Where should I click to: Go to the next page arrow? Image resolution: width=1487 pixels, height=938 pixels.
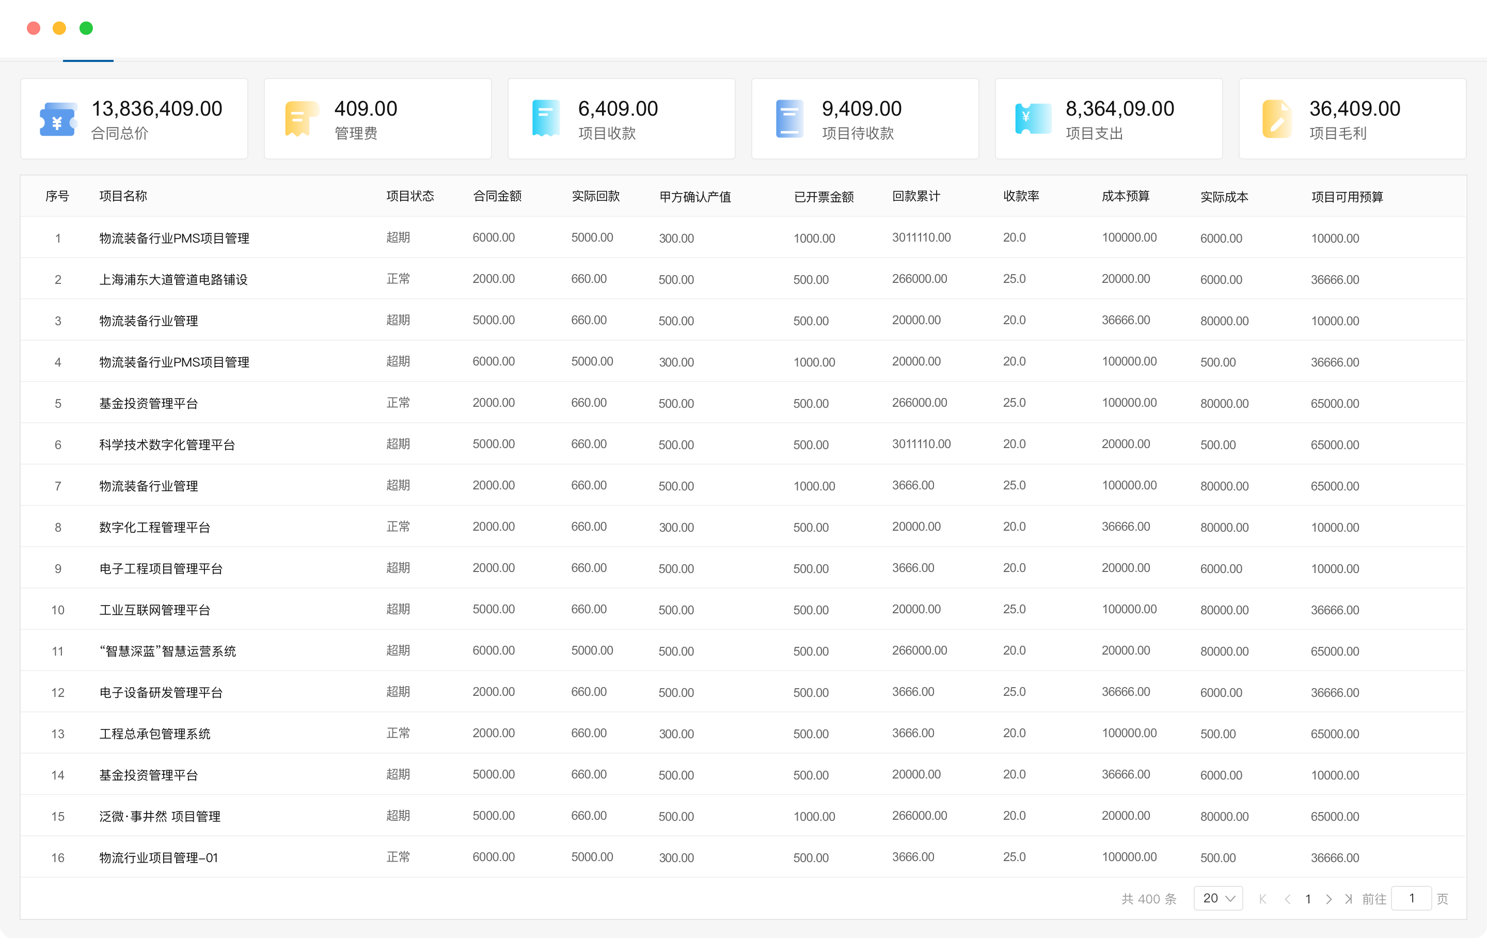(1328, 899)
